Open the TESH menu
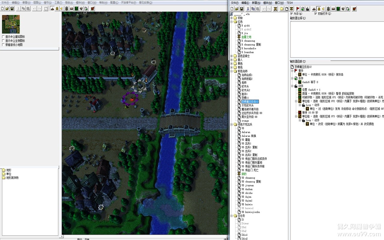The width and height of the screenshot is (384, 240). [289, 3]
